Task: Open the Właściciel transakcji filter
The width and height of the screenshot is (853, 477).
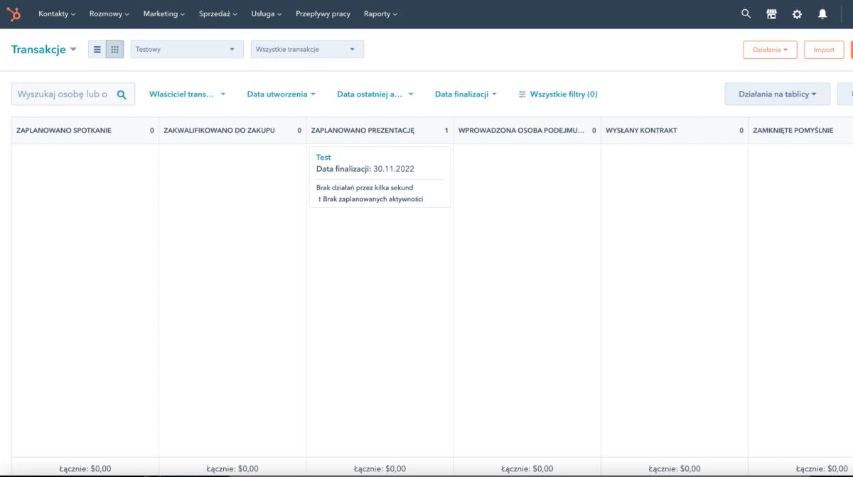Action: [x=188, y=94]
